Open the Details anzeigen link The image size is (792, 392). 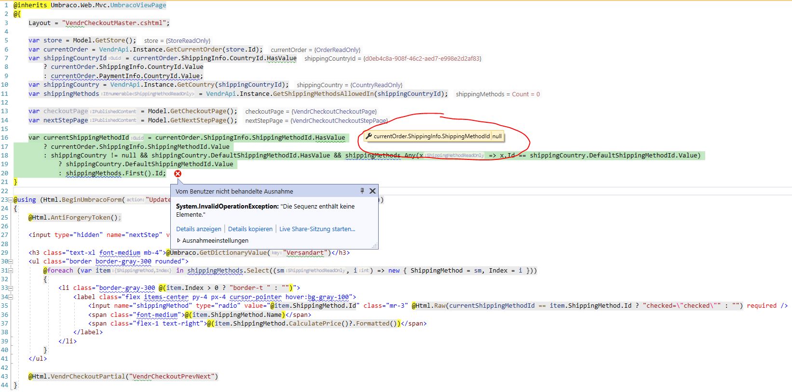[x=199, y=229]
